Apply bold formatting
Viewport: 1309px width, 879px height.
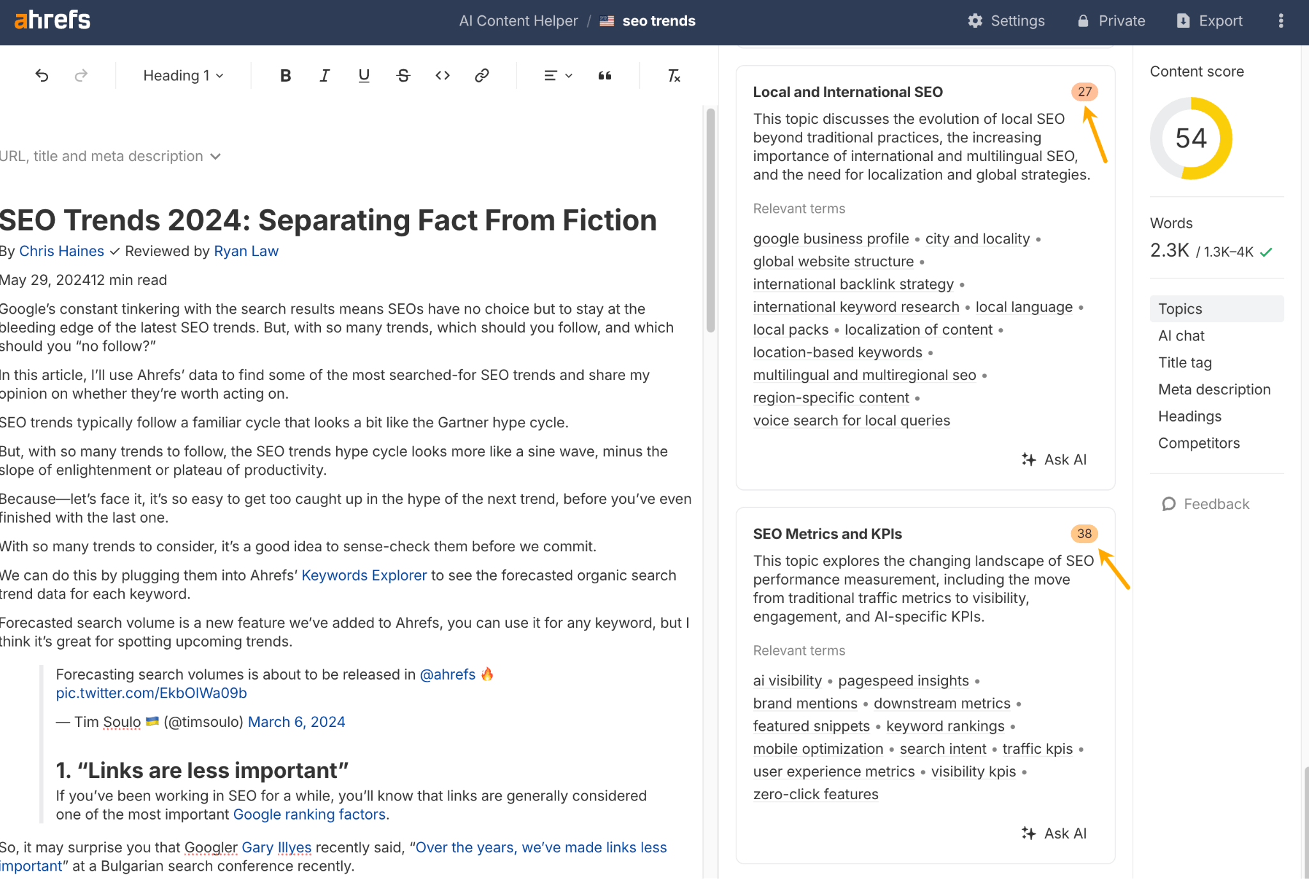[285, 75]
